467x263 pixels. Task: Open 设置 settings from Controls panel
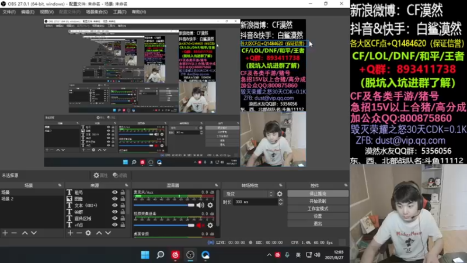pyautogui.click(x=318, y=216)
